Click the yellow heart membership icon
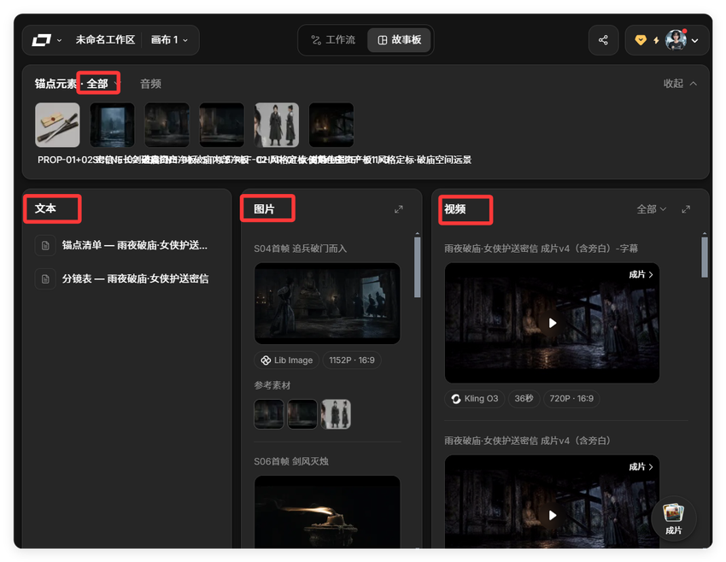726x562 pixels. coord(641,40)
